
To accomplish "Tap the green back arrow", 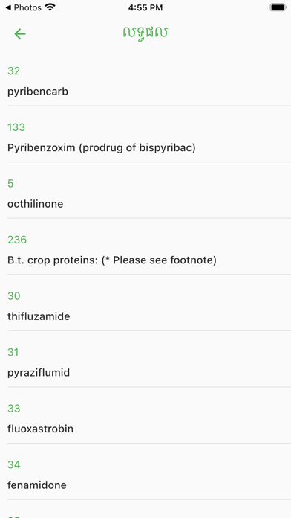I will pos(20,34).
